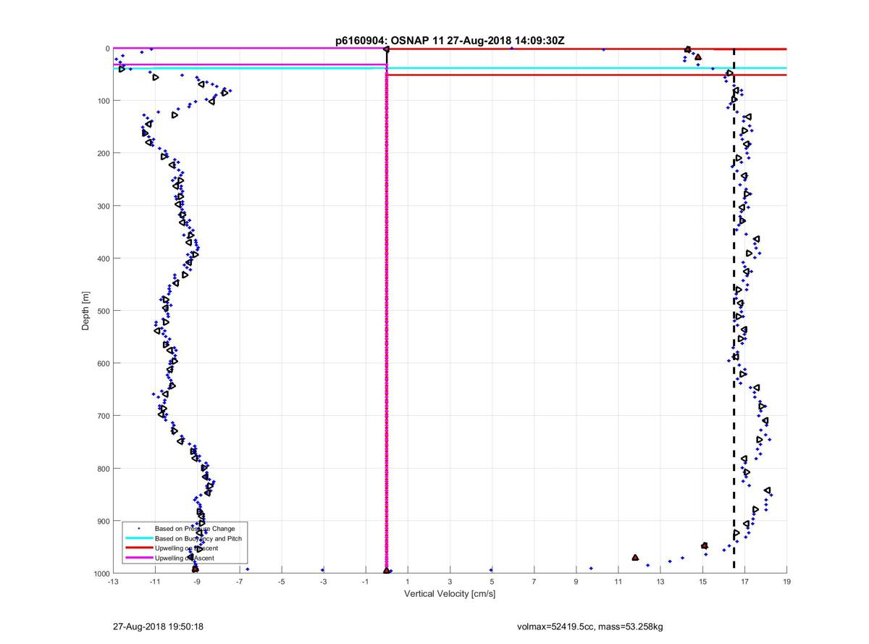The width and height of the screenshot is (869, 644).
Task: Click y-axis tick label 0 at top
Action: point(106,49)
